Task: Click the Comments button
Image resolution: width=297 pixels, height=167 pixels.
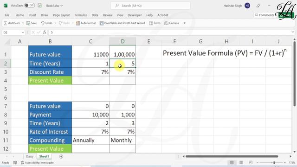Action: 265,15
